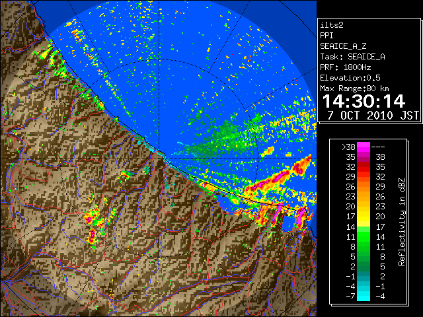
Task: Pick the bright green legend color band
Action: 364,236
